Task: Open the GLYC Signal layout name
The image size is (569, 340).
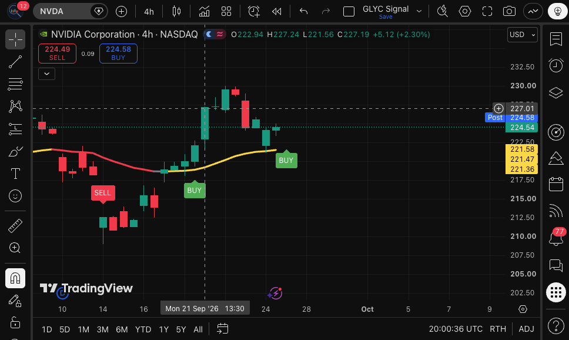Action: pyautogui.click(x=386, y=9)
